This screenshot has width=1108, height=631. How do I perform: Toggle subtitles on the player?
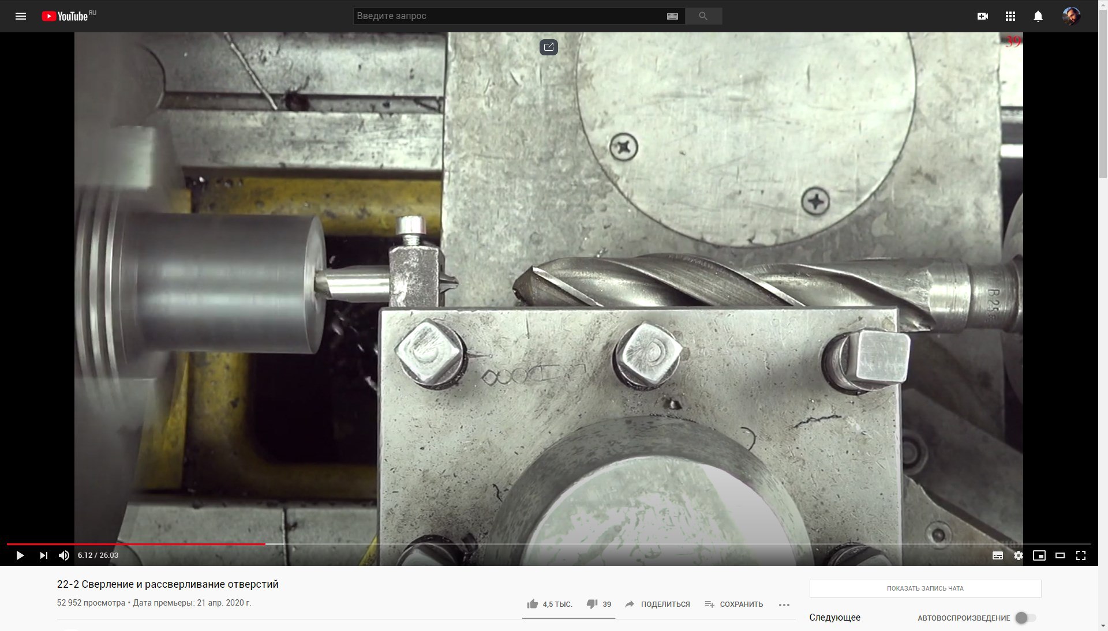(997, 555)
